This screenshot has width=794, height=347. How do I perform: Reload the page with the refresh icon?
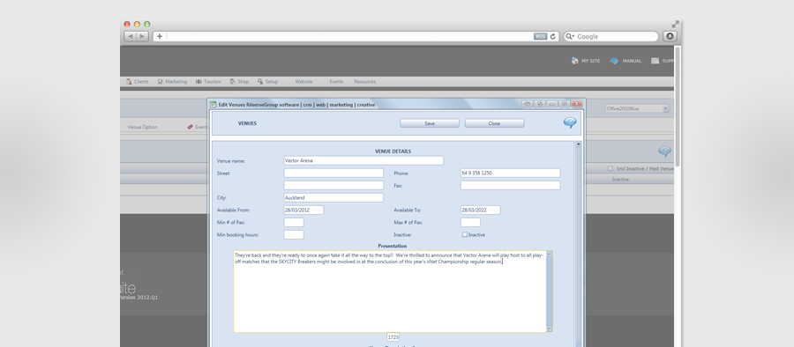[x=553, y=36]
